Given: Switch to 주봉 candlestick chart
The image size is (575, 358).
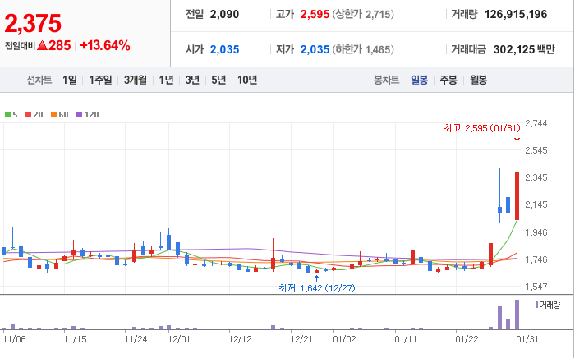Looking at the screenshot, I should pos(448,80).
